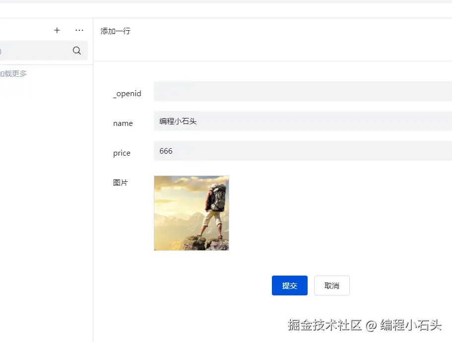Open the three-dot more options menu
The width and height of the screenshot is (452, 342).
[79, 30]
